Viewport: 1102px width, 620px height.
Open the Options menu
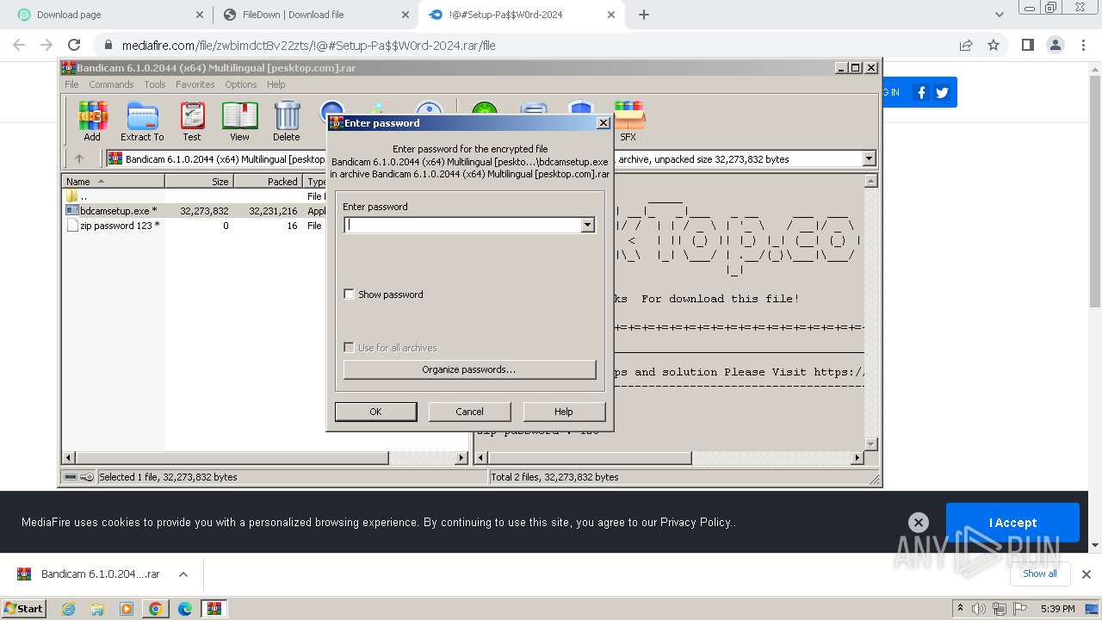coord(241,84)
